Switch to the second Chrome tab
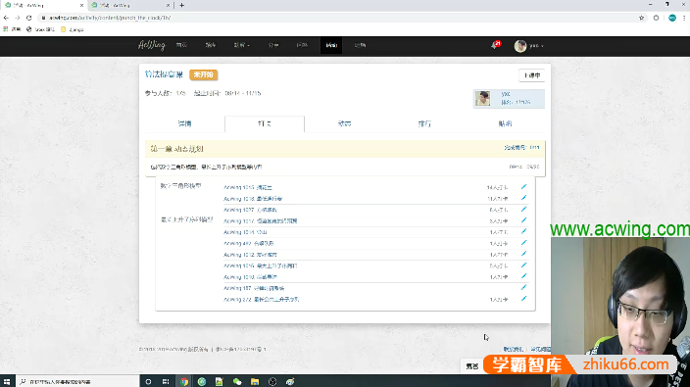Viewport: 690px width, 387px height. coord(130,5)
